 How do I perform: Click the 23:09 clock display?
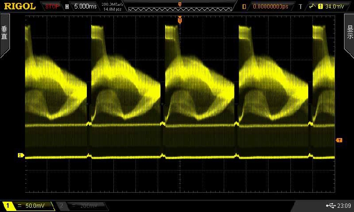344,206
